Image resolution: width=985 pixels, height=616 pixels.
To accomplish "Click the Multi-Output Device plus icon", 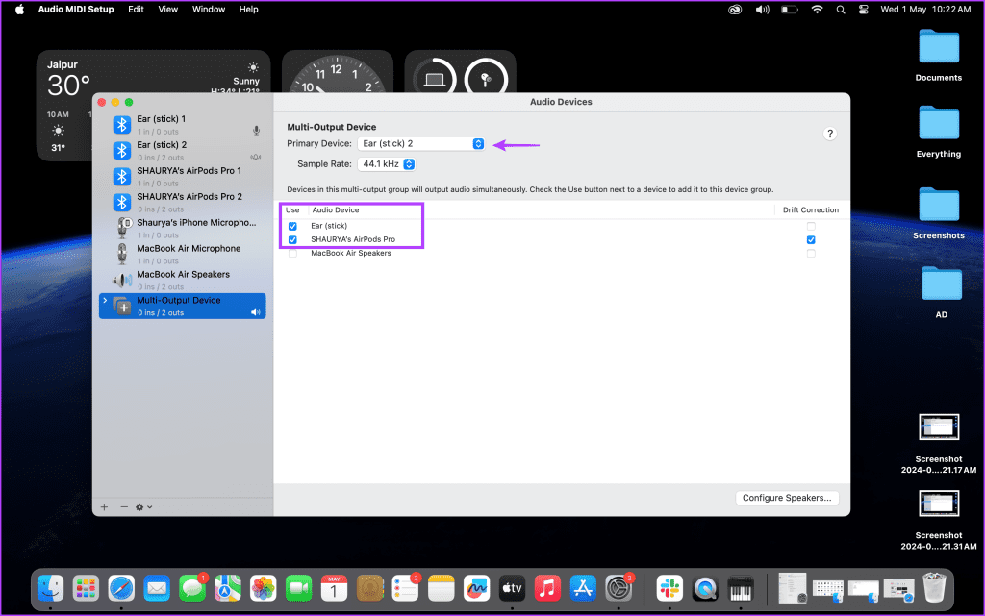I will [x=122, y=306].
